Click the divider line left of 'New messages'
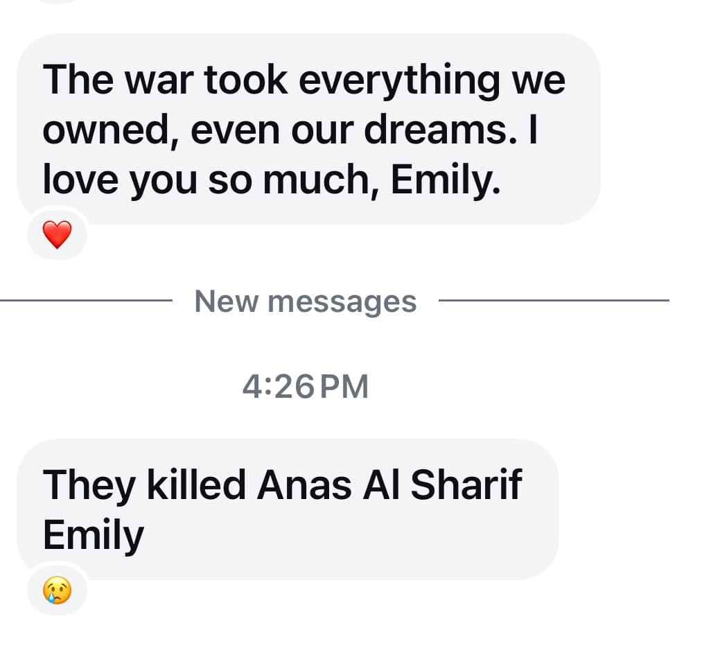711x664 pixels. (x=86, y=300)
